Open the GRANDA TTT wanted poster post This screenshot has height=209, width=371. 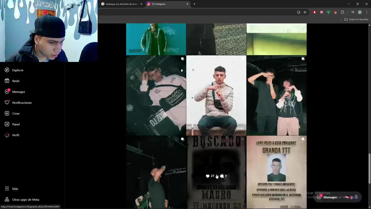pos(277,172)
